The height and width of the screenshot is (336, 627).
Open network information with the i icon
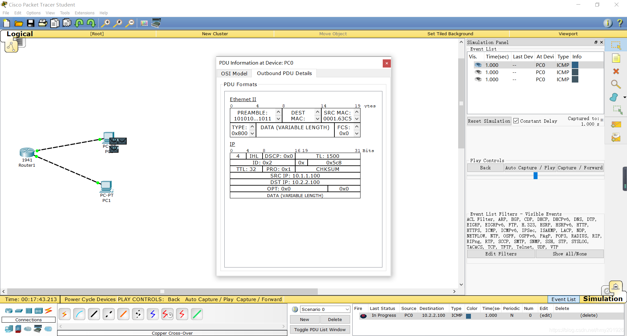click(x=608, y=23)
